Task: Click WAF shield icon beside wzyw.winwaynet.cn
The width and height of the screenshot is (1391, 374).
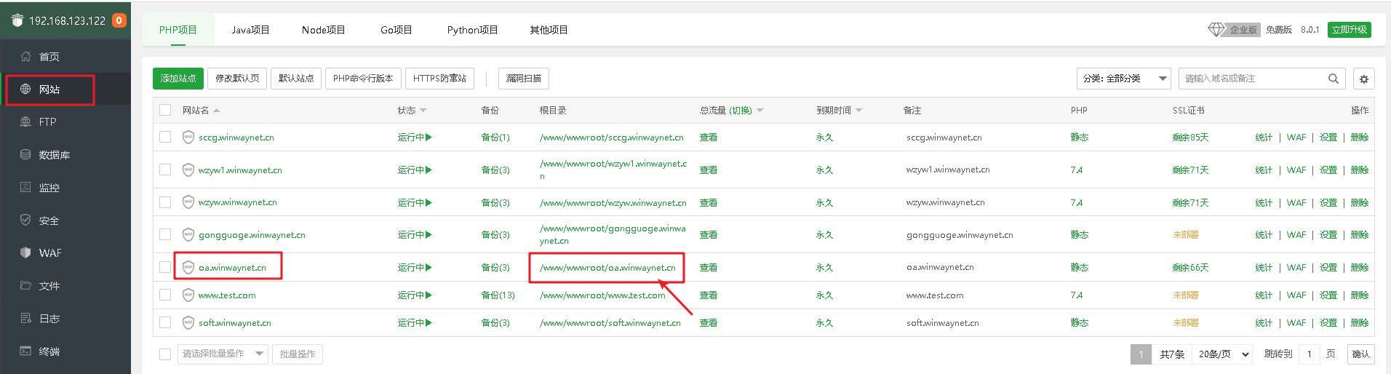Action: (x=188, y=202)
